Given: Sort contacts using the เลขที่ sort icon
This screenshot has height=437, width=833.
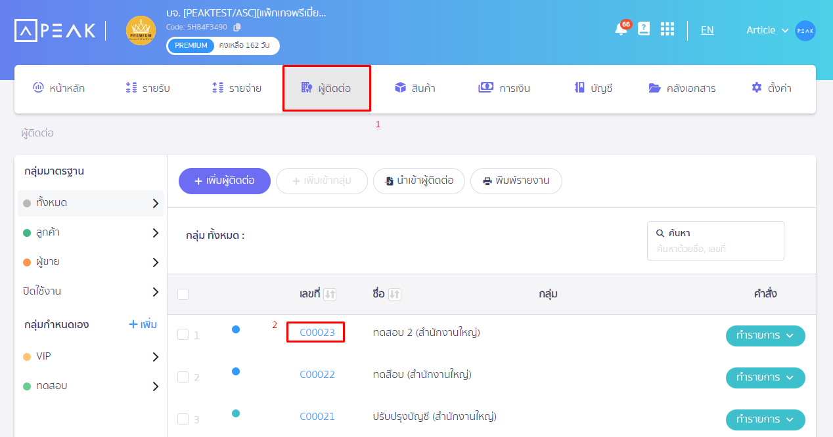Looking at the screenshot, I should pos(329,294).
